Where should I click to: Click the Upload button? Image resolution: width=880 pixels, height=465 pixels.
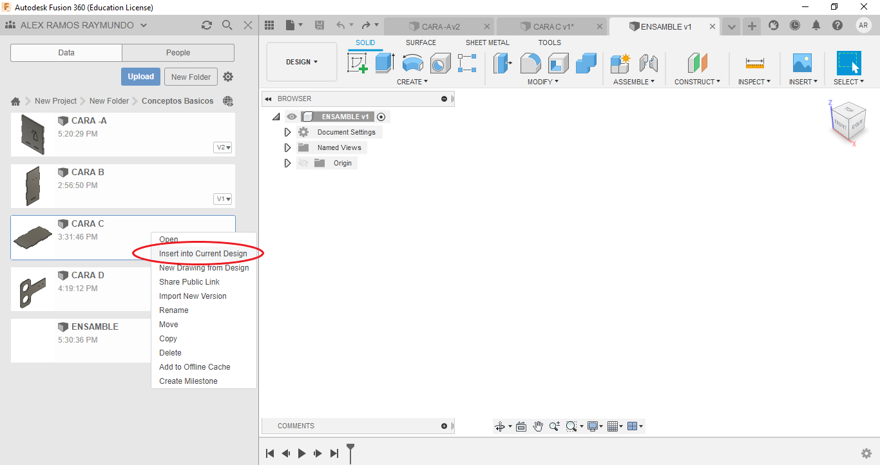click(140, 77)
